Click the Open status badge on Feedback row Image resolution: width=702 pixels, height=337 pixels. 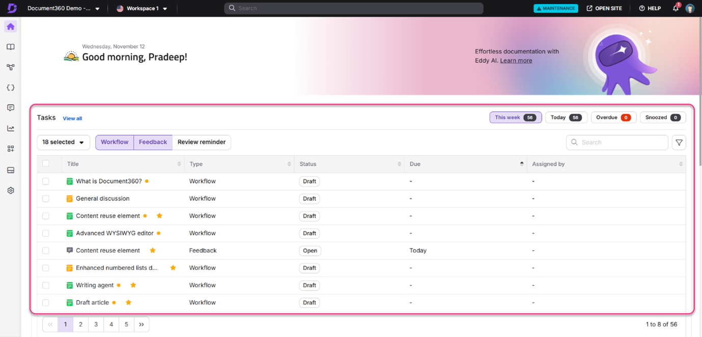[x=310, y=251]
